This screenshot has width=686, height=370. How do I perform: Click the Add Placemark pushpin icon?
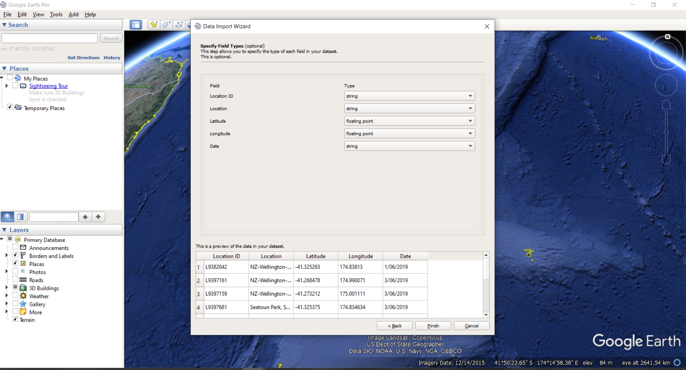point(154,25)
